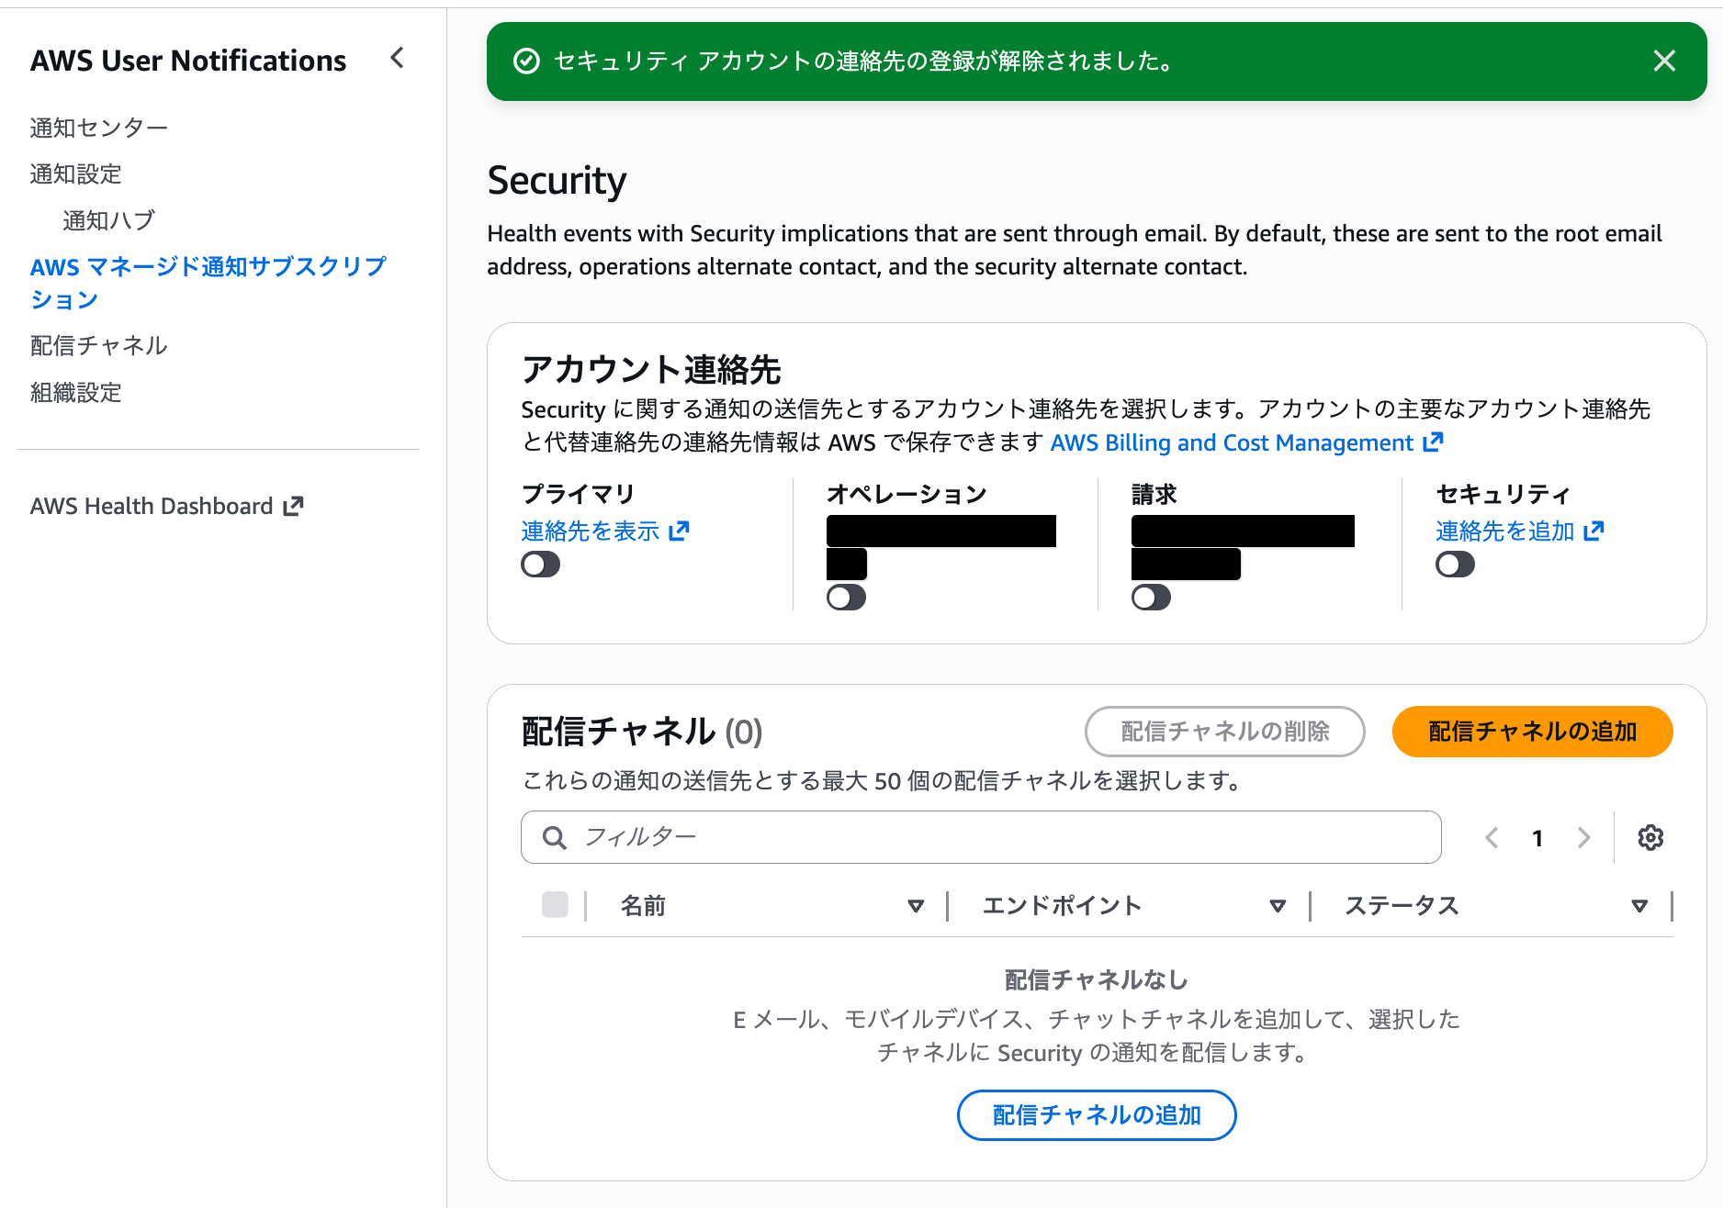Disable the 請求 contact toggle
This screenshot has height=1208, width=1723.
1153,597
